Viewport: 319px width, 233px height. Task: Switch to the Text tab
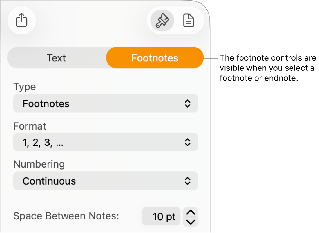[x=57, y=58]
